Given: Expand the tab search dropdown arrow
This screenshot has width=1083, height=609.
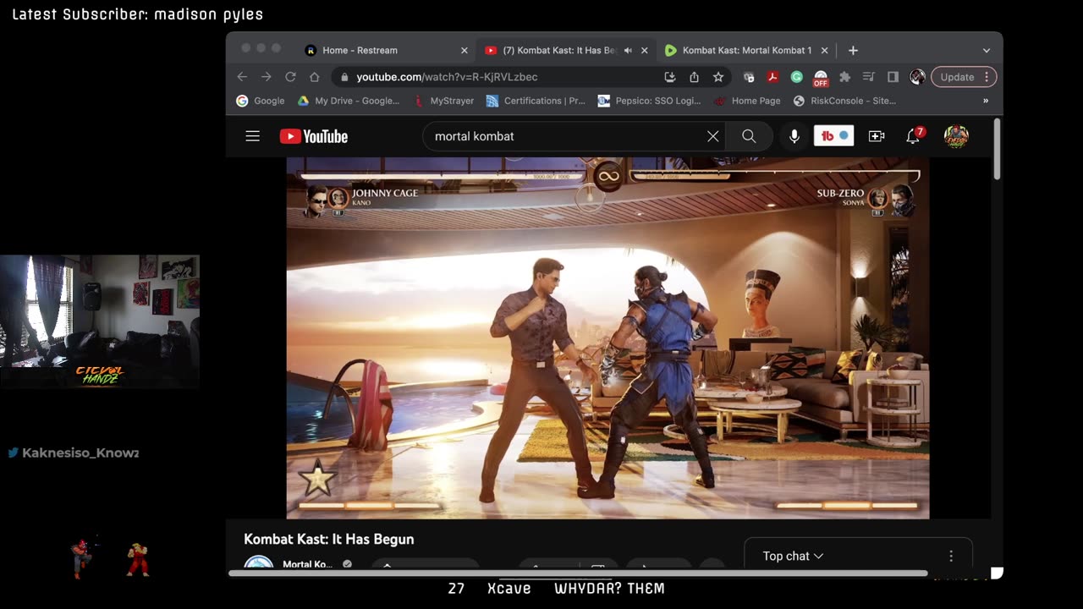Looking at the screenshot, I should pyautogui.click(x=986, y=51).
